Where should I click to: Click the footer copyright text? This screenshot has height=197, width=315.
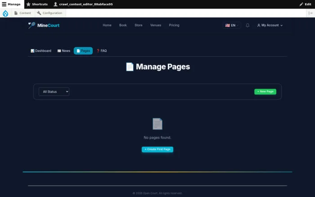click(x=157, y=193)
